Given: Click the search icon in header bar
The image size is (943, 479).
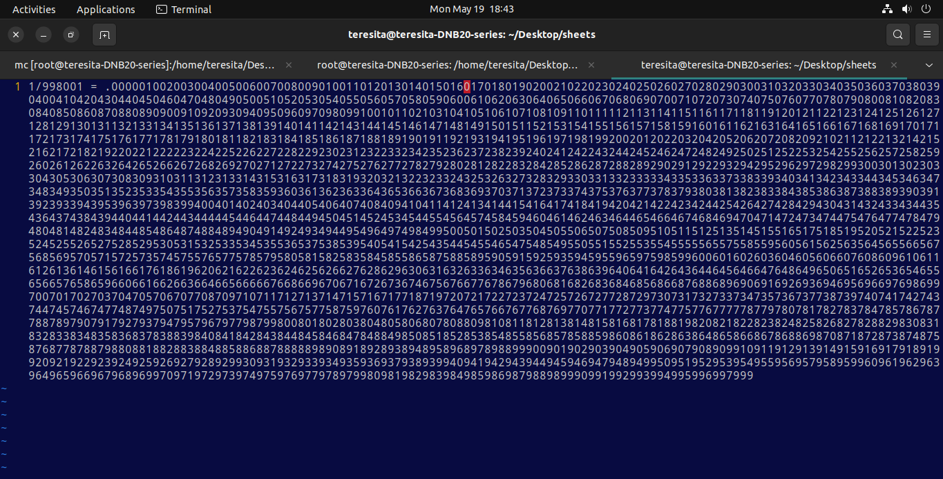Looking at the screenshot, I should click(897, 35).
